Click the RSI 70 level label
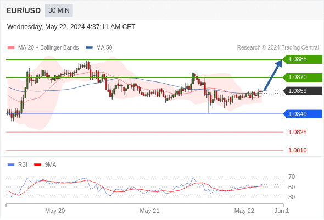Viewport: 324px width, 220px height. (x=292, y=177)
